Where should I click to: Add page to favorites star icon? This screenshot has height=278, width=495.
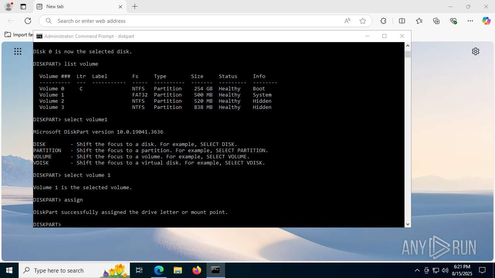point(362,21)
